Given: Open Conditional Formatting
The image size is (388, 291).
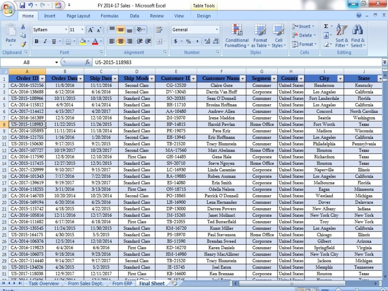Looking at the screenshot, I should coord(237,36).
